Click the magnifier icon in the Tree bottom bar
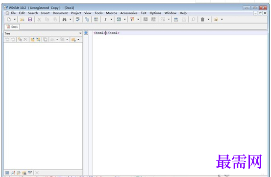Image resolution: width=271 pixels, height=177 pixels. (x=13, y=173)
